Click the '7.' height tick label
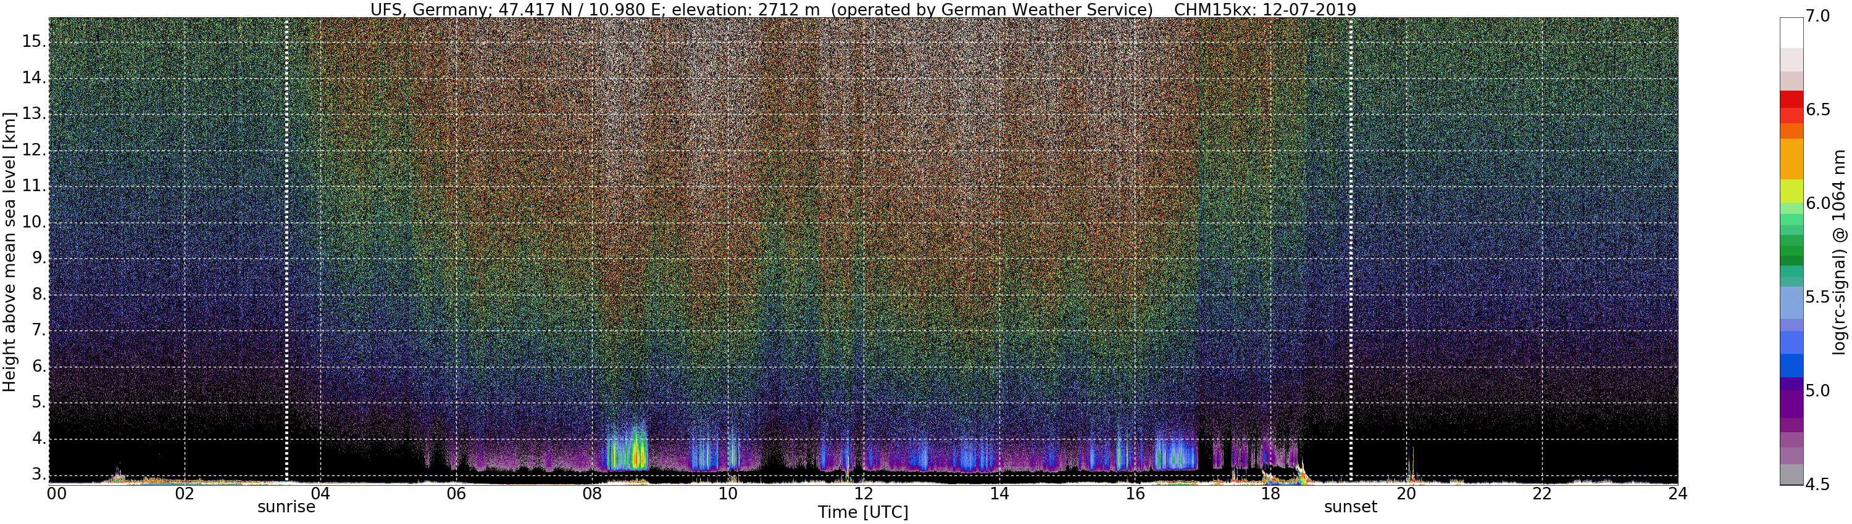Image resolution: width=1852 pixels, height=524 pixels. coord(39,330)
